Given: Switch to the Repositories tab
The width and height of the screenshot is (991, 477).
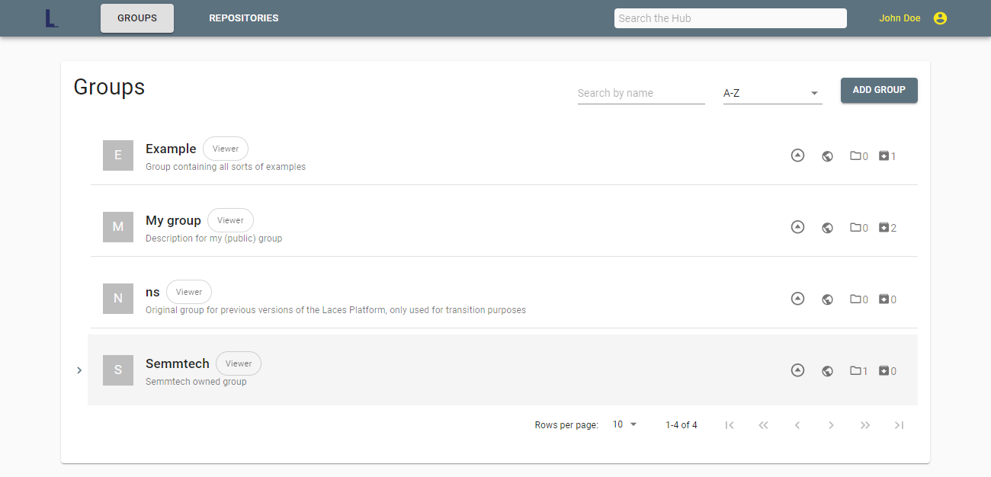Looking at the screenshot, I should pyautogui.click(x=244, y=18).
